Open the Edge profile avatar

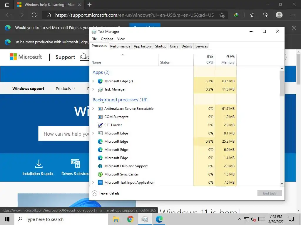279,15
